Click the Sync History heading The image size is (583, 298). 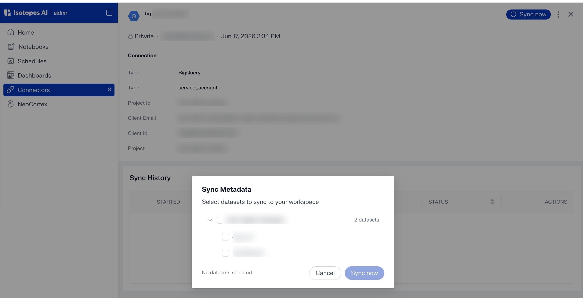click(150, 178)
